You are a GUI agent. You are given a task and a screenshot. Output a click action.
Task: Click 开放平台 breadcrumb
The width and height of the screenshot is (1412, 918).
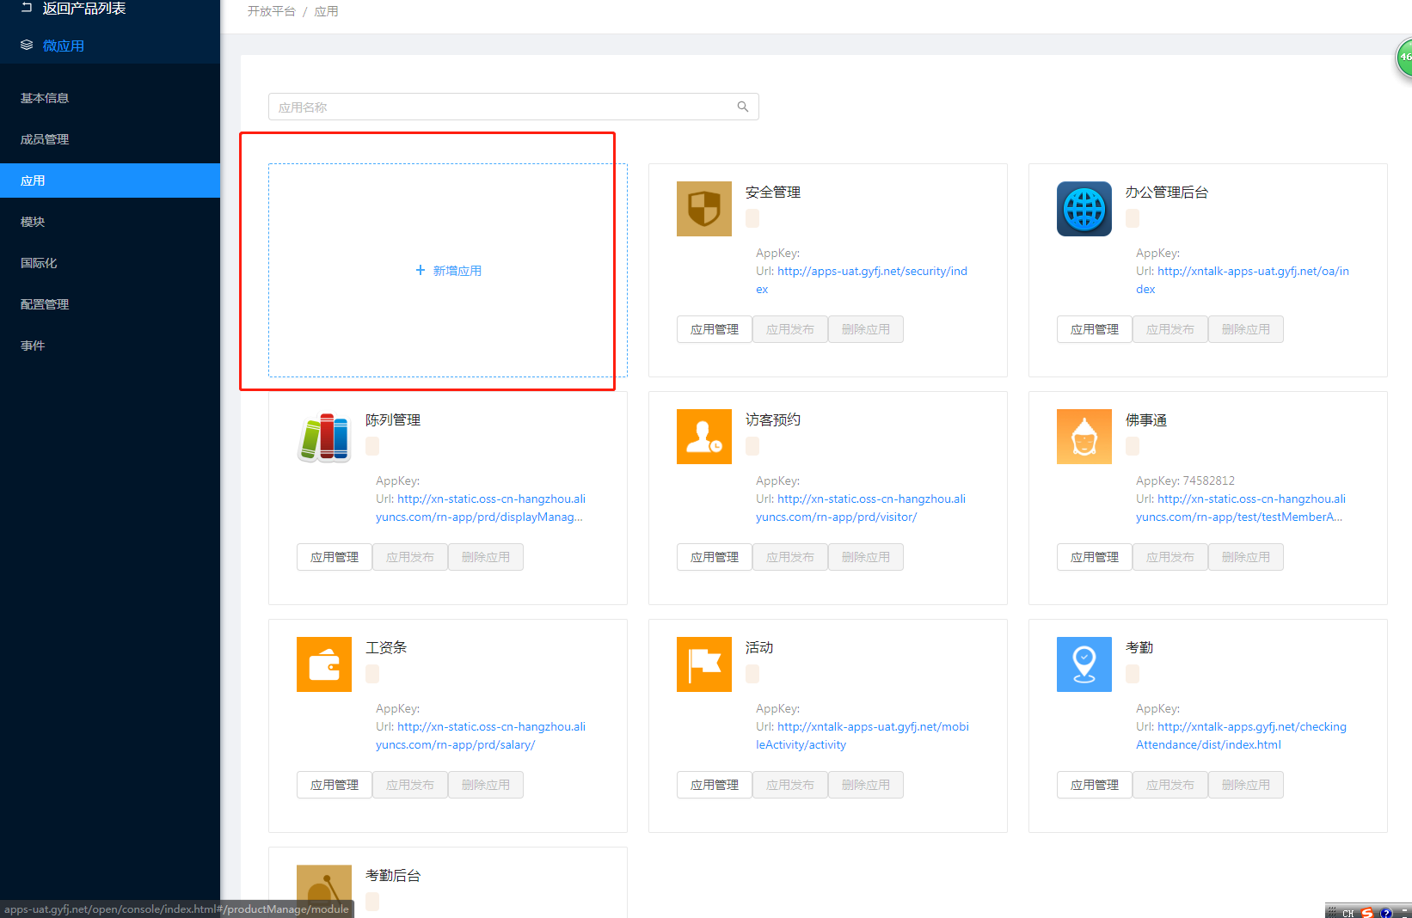(x=272, y=11)
